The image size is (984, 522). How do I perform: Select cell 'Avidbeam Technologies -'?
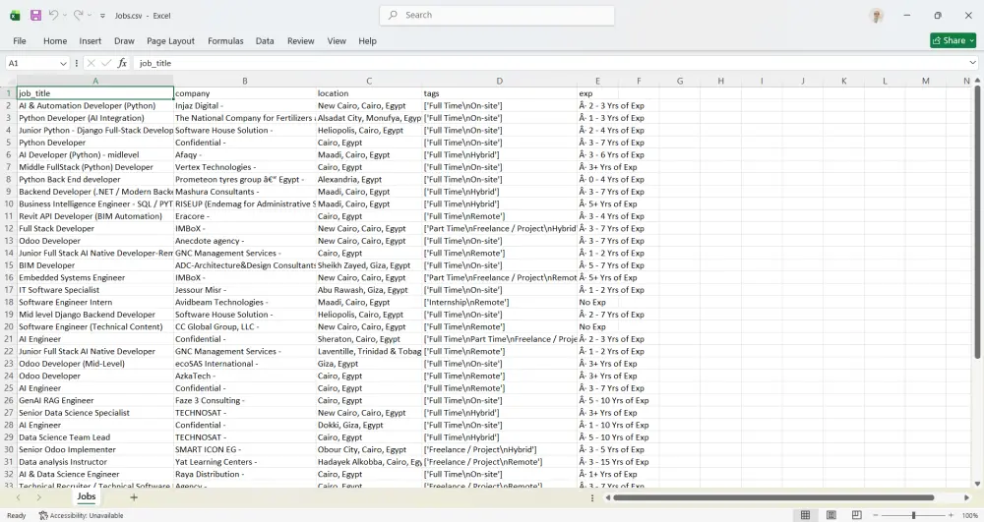click(245, 302)
